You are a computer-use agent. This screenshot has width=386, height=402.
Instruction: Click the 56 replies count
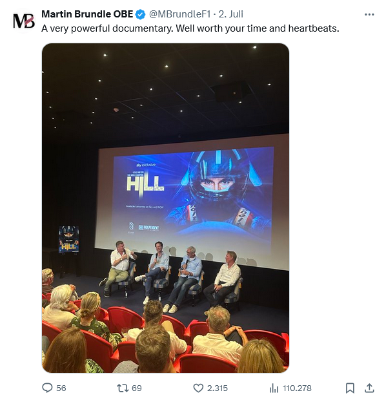point(61,388)
